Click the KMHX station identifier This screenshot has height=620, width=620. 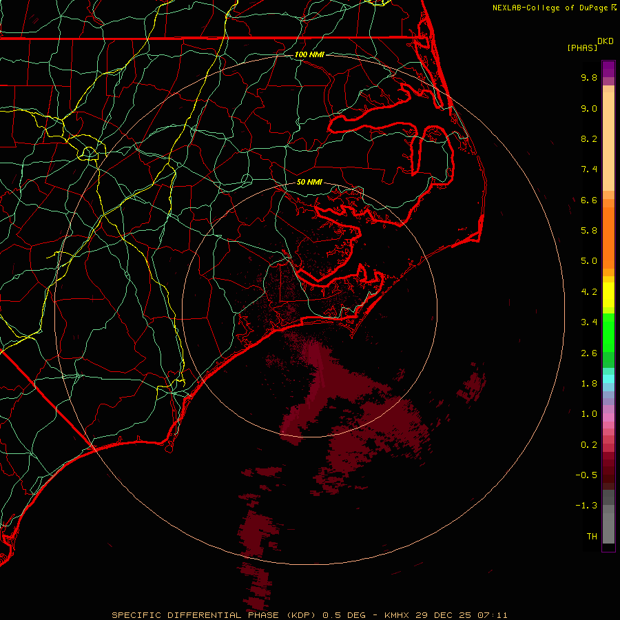[397, 615]
